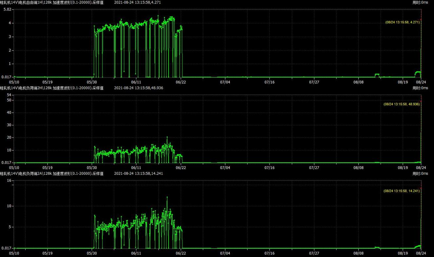
Task: Click the 07/16 date tick on bottom chart
Action: [x=269, y=253]
